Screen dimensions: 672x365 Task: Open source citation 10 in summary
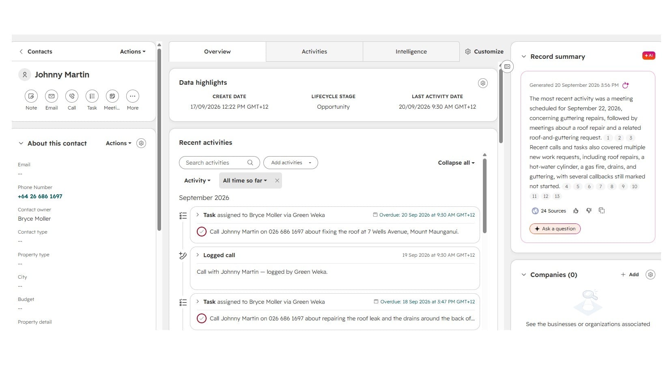click(x=635, y=187)
